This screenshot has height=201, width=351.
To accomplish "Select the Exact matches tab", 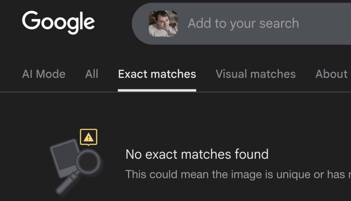I will tap(157, 74).
